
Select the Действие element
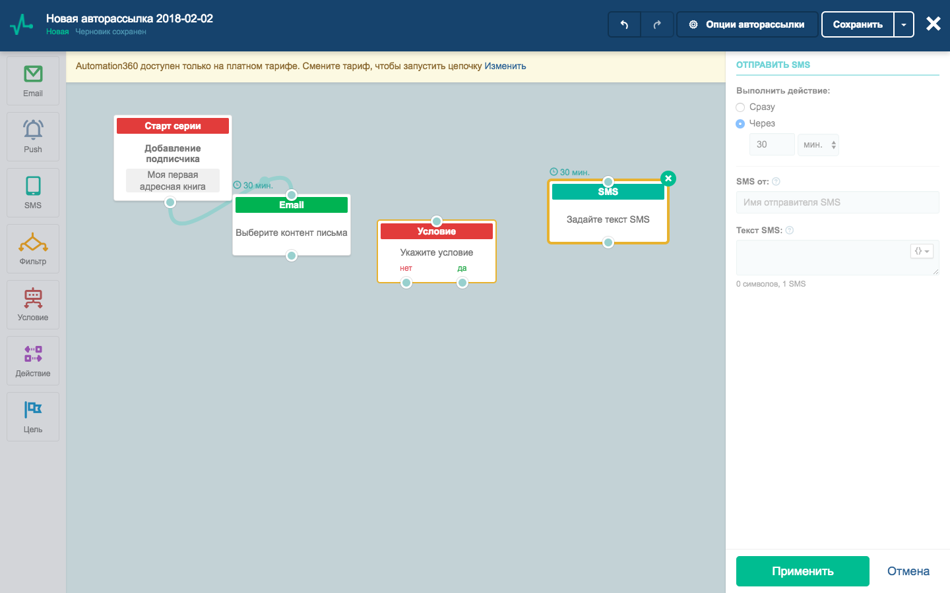(x=33, y=360)
